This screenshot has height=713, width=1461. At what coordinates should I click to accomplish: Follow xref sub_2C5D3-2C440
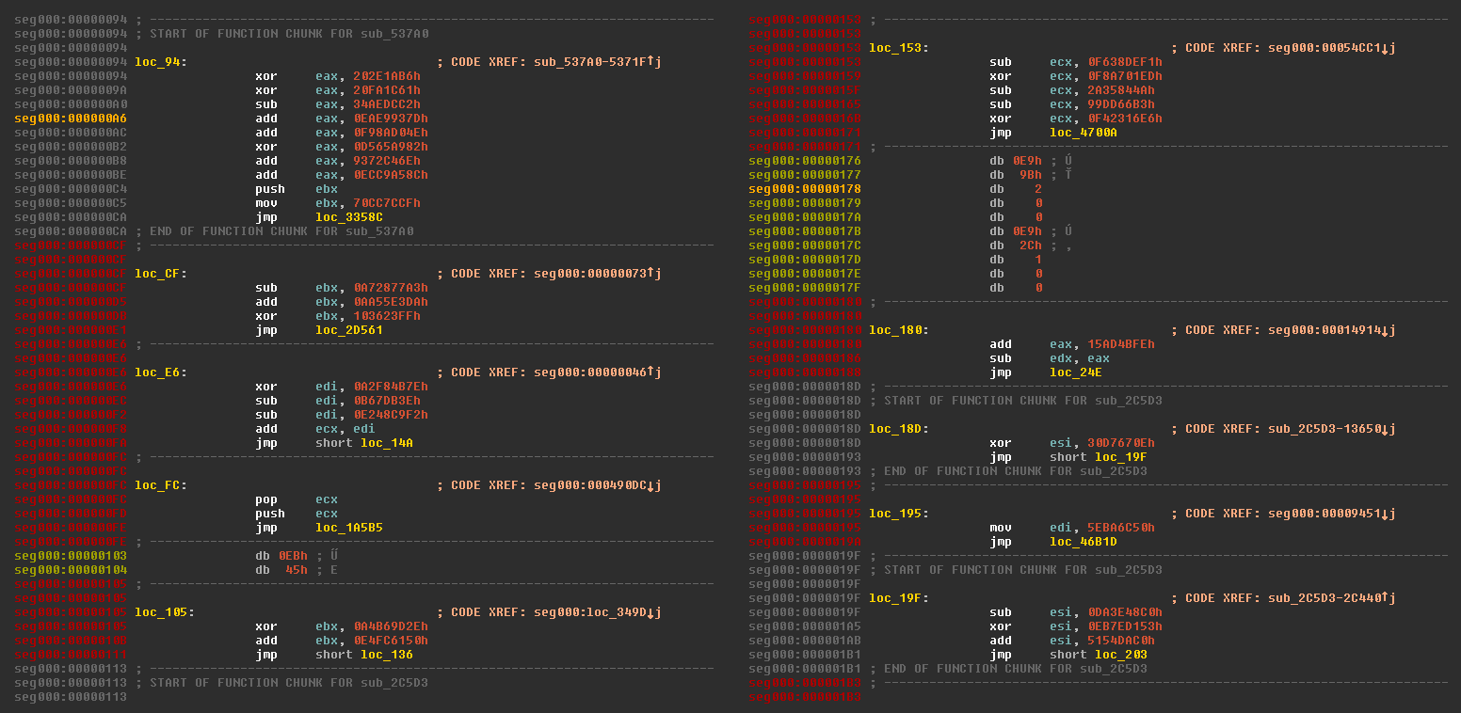pyautogui.click(x=1332, y=598)
